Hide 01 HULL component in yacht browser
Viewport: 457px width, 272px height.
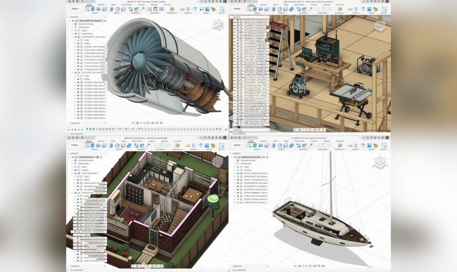coord(238,173)
